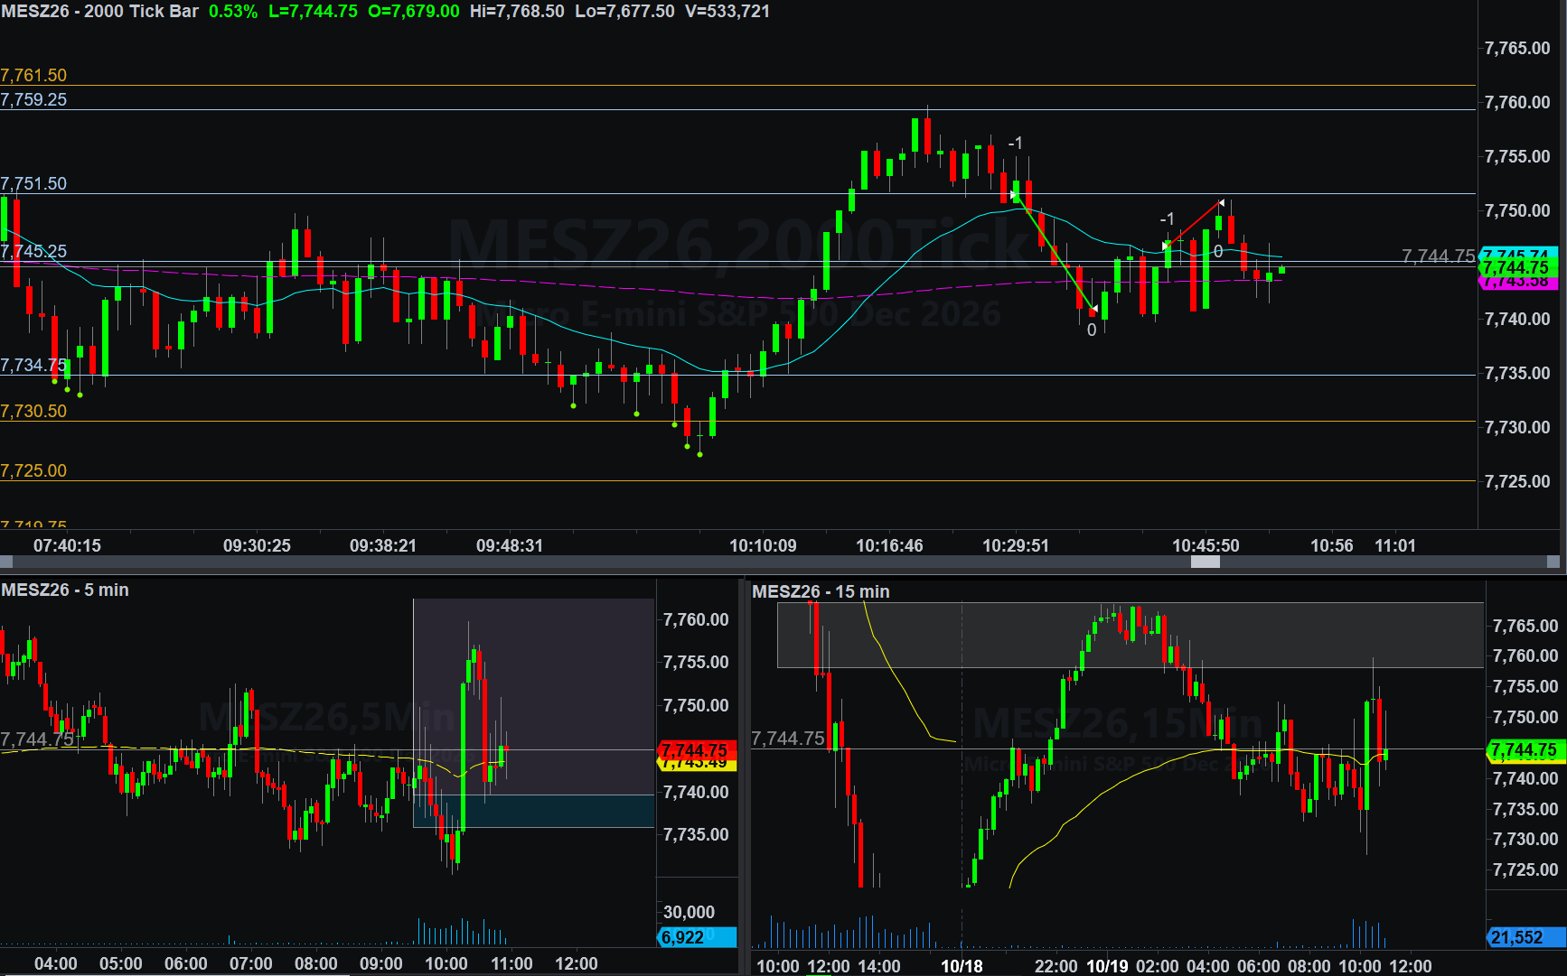Click the 09:30:25 time label

(257, 545)
